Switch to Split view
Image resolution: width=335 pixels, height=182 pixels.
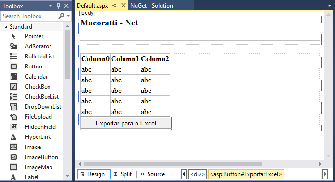click(x=123, y=174)
